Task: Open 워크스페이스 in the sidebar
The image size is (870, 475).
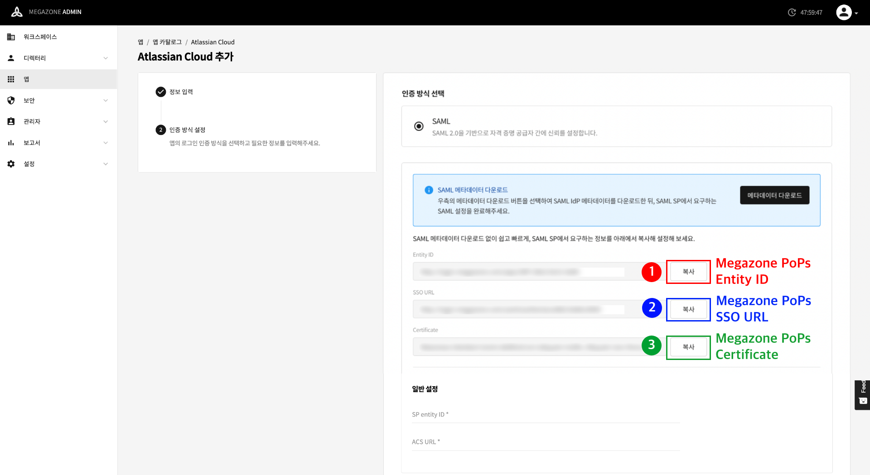Action: (58, 37)
